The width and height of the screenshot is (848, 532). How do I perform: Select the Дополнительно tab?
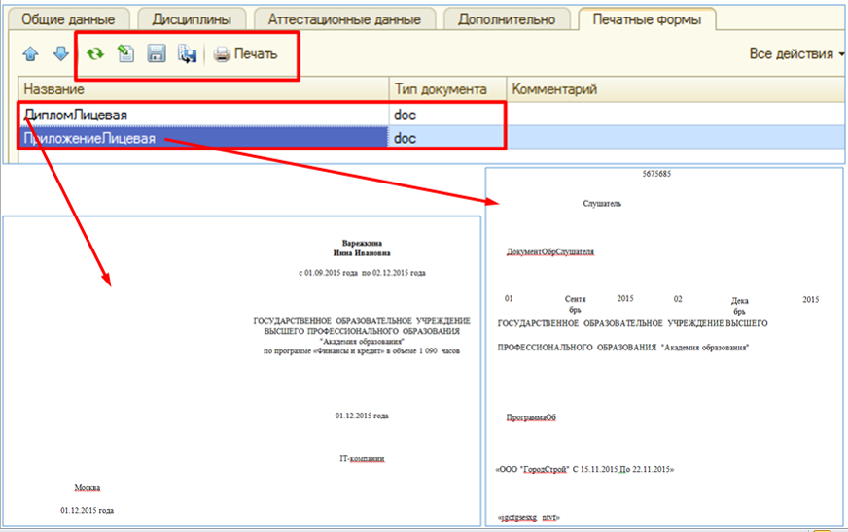pyautogui.click(x=507, y=19)
